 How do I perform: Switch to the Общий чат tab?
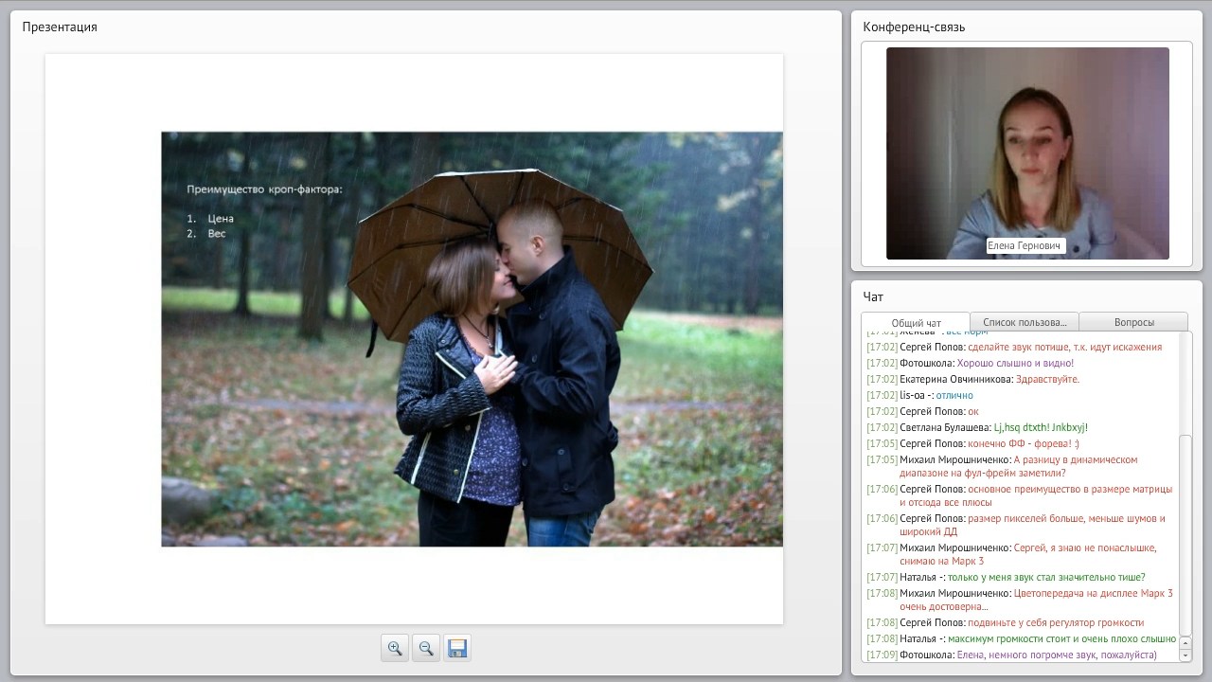pyautogui.click(x=916, y=323)
